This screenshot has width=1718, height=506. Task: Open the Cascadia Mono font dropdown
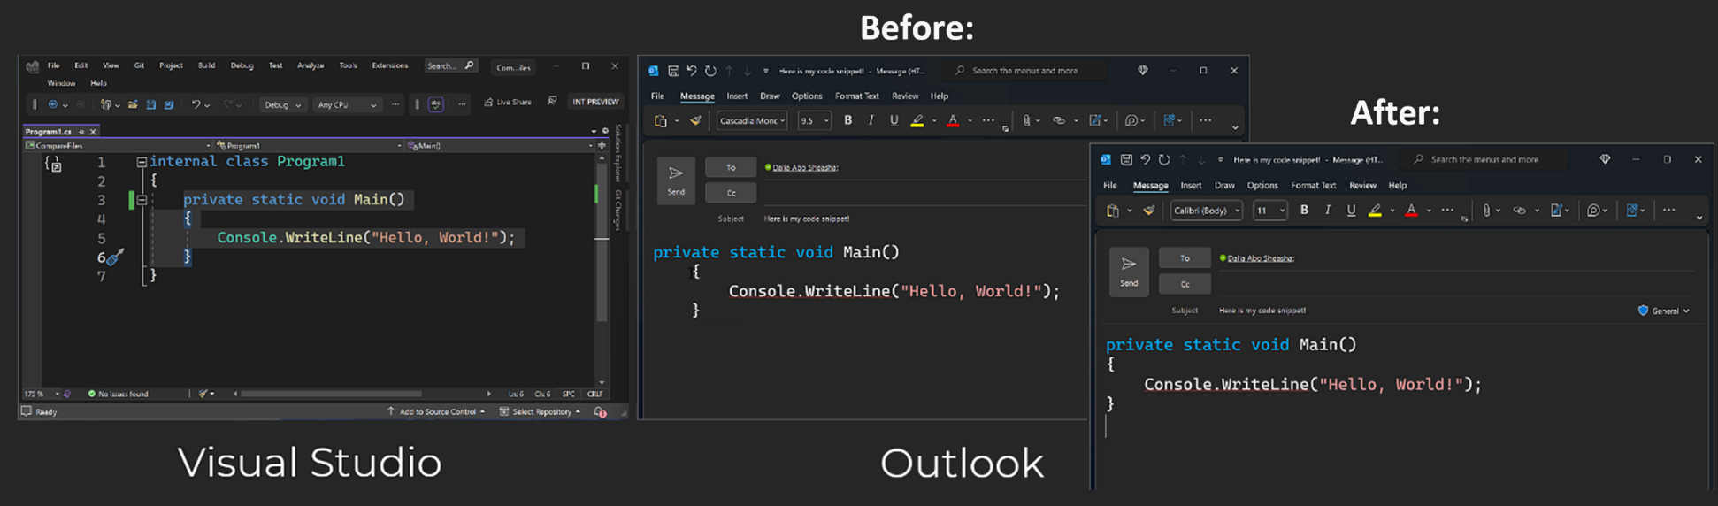pos(752,120)
